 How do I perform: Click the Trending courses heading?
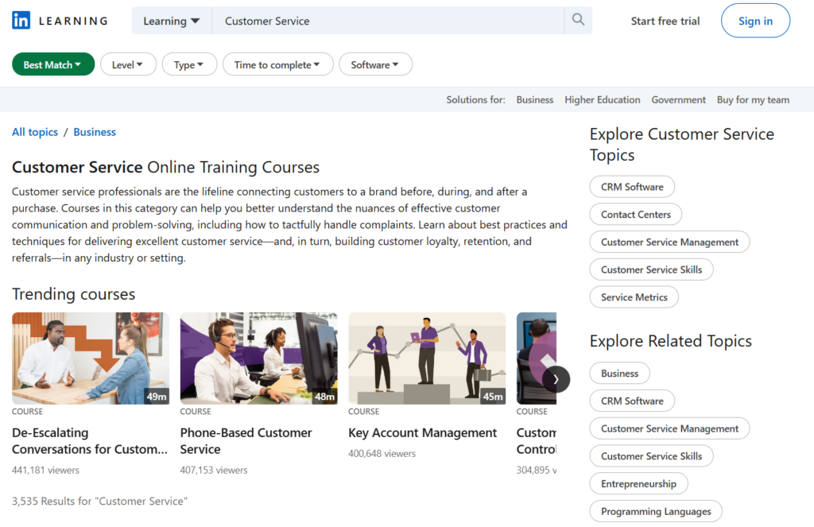click(74, 294)
